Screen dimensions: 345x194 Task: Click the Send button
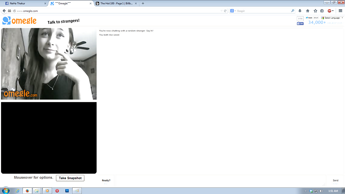pyautogui.click(x=335, y=181)
